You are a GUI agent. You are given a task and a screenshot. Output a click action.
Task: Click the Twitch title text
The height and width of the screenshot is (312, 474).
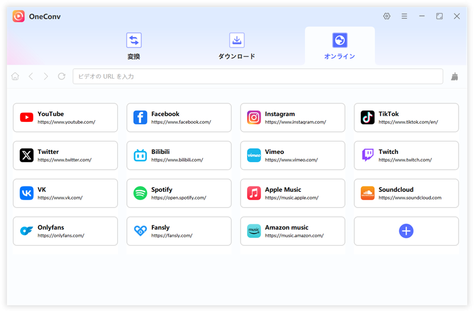tap(389, 152)
